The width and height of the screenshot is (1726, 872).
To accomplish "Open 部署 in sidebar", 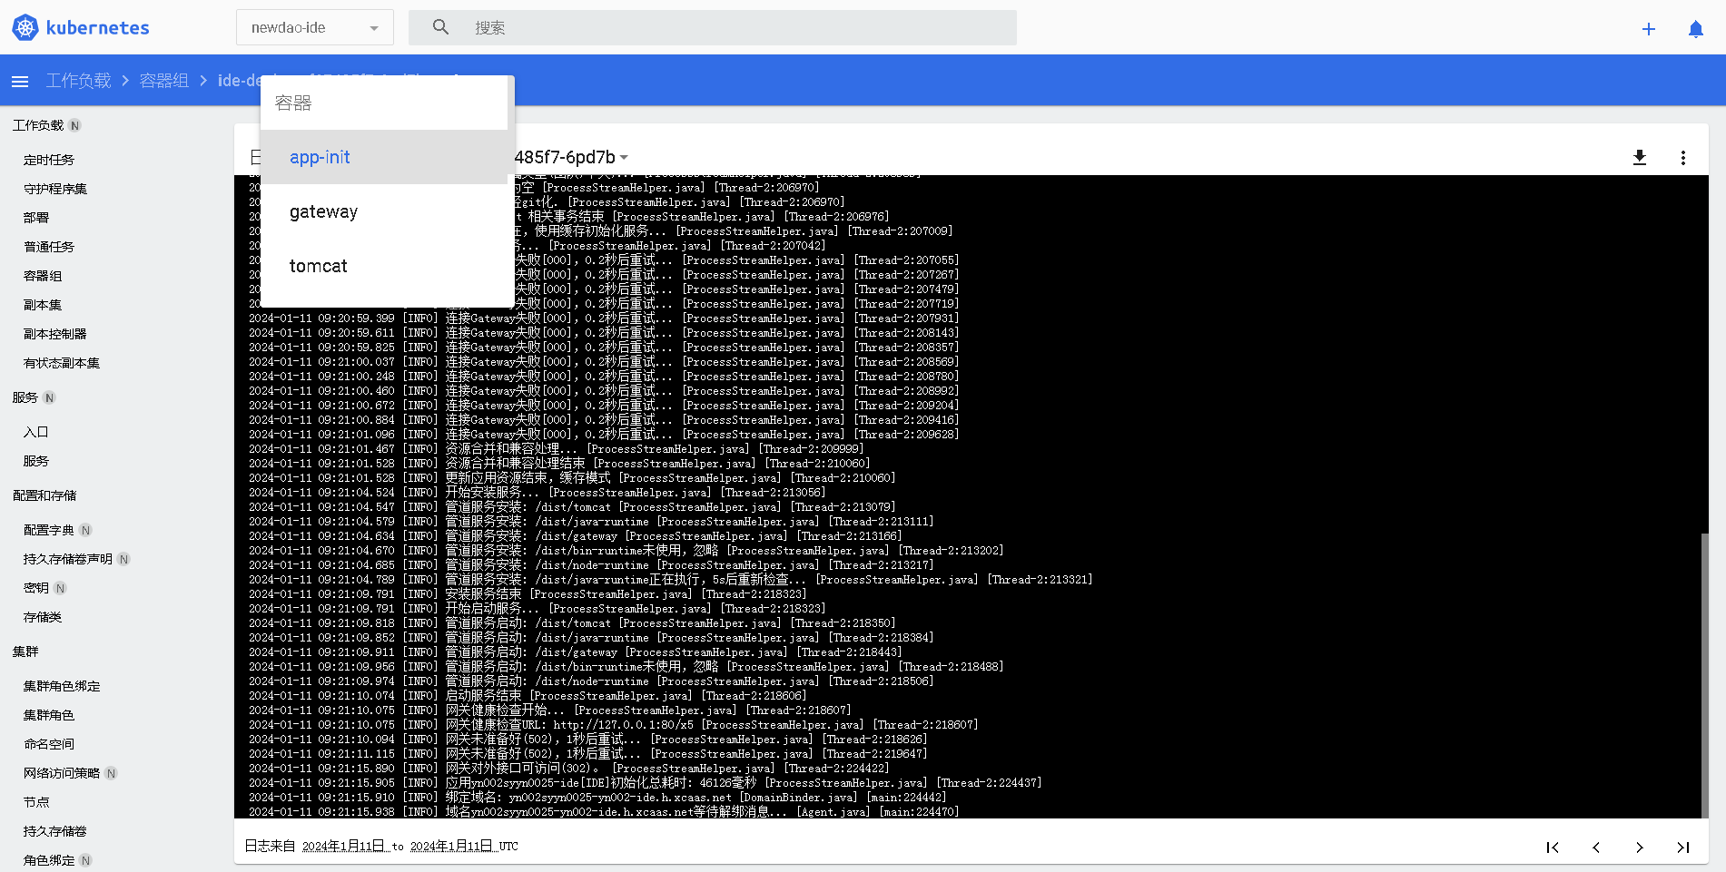I will point(36,218).
